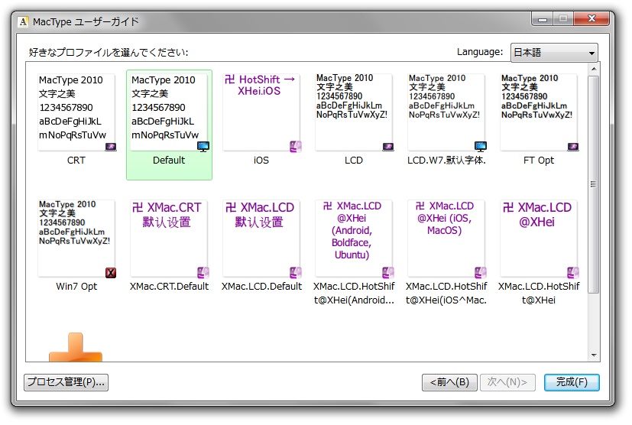Viewport: 632px width, 425px height.
Task: Click the purple Mac icon on iOS profile
Action: [x=296, y=146]
